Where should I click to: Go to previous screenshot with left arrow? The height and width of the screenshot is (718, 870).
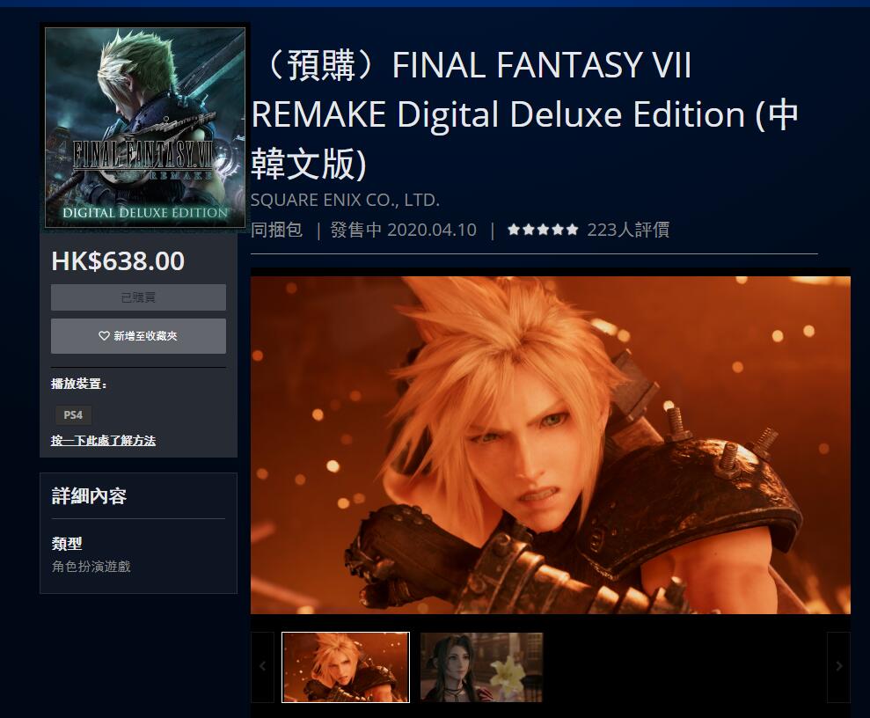tap(262, 667)
